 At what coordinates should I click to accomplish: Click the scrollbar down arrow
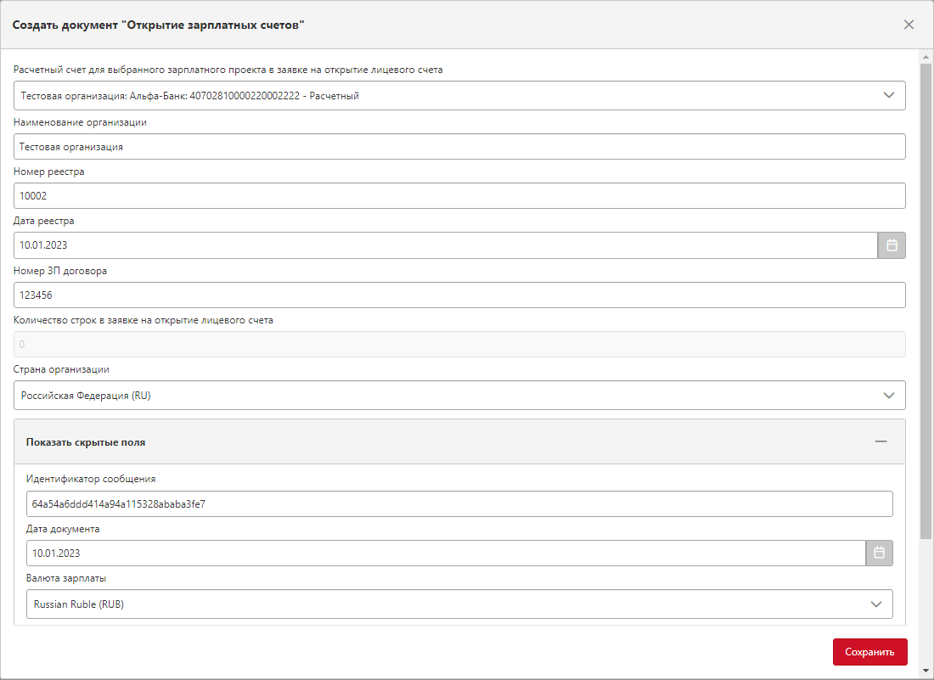click(926, 671)
